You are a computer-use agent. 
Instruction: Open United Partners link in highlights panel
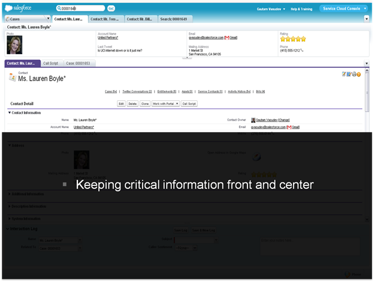coord(108,37)
